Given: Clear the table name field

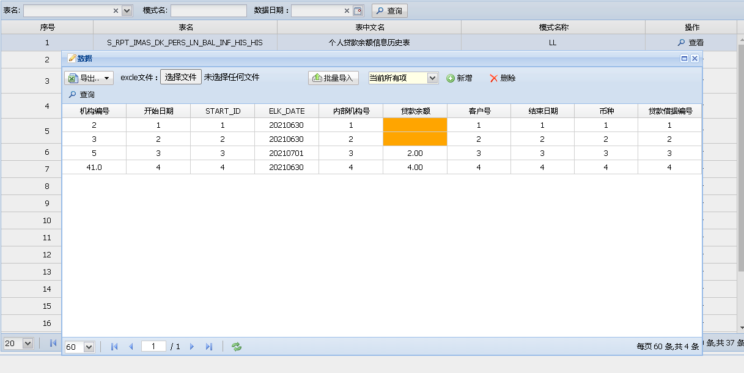Looking at the screenshot, I should pos(116,11).
